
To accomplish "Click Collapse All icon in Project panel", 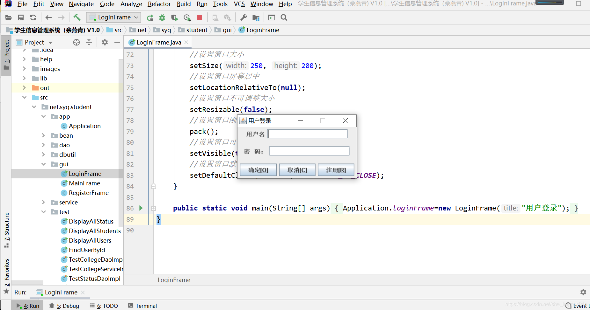I will click(89, 42).
